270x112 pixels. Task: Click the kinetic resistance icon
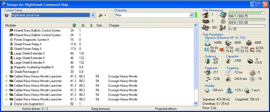coord(237,50)
